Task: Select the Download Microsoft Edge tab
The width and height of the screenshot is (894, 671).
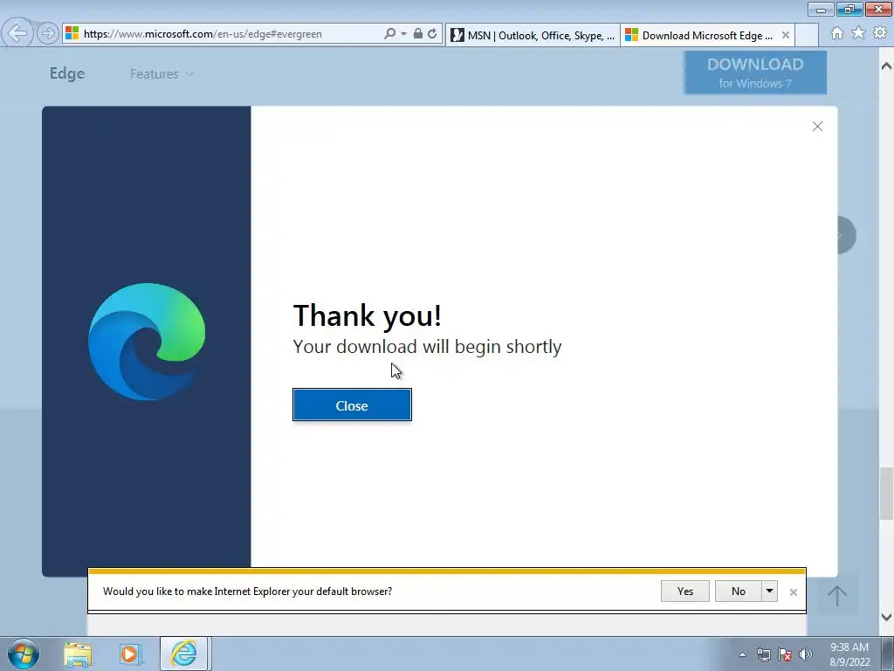Action: (x=707, y=35)
